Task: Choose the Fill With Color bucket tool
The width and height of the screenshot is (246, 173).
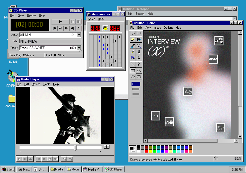Action: pyautogui.click(x=139, y=39)
